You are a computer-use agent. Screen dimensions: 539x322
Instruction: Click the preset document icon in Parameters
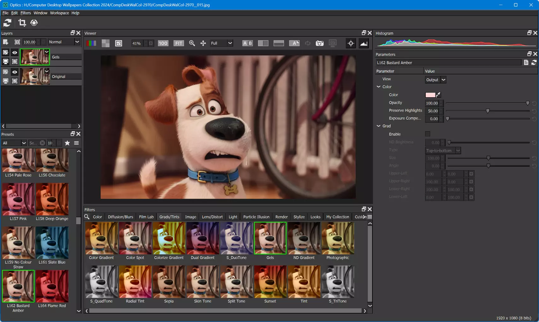tap(526, 63)
